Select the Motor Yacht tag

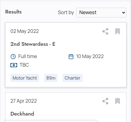25,78
